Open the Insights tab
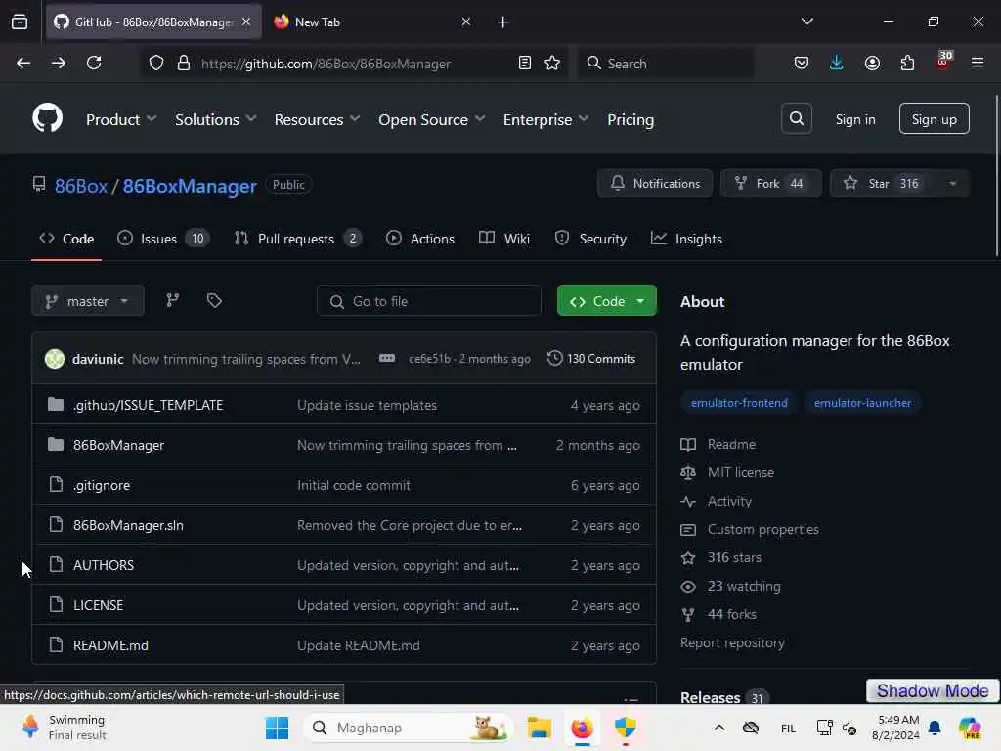Image resolution: width=1001 pixels, height=751 pixels. tap(686, 239)
